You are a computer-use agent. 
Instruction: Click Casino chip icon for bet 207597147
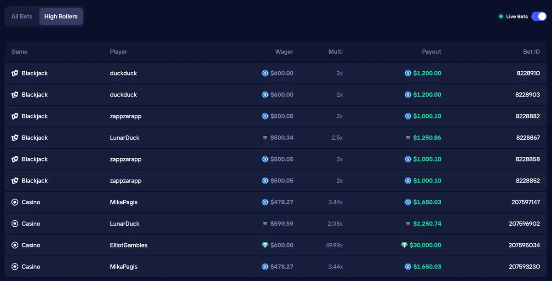15,202
